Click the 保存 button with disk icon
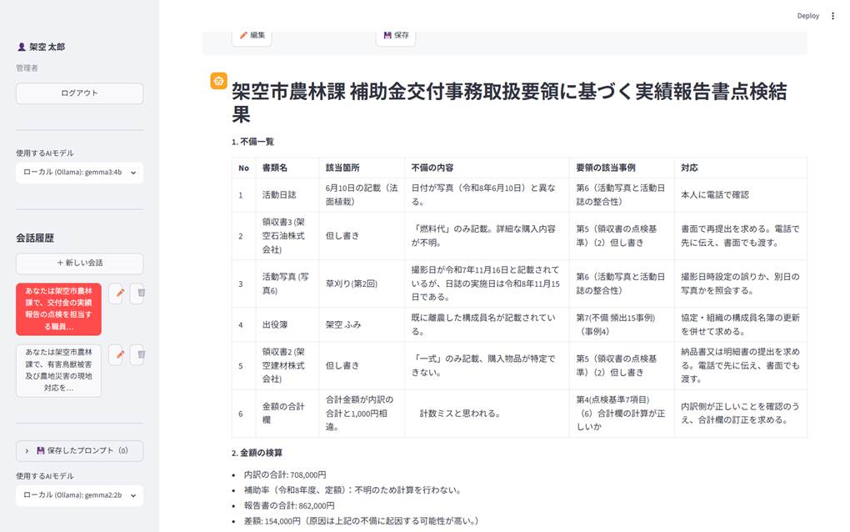 396,36
